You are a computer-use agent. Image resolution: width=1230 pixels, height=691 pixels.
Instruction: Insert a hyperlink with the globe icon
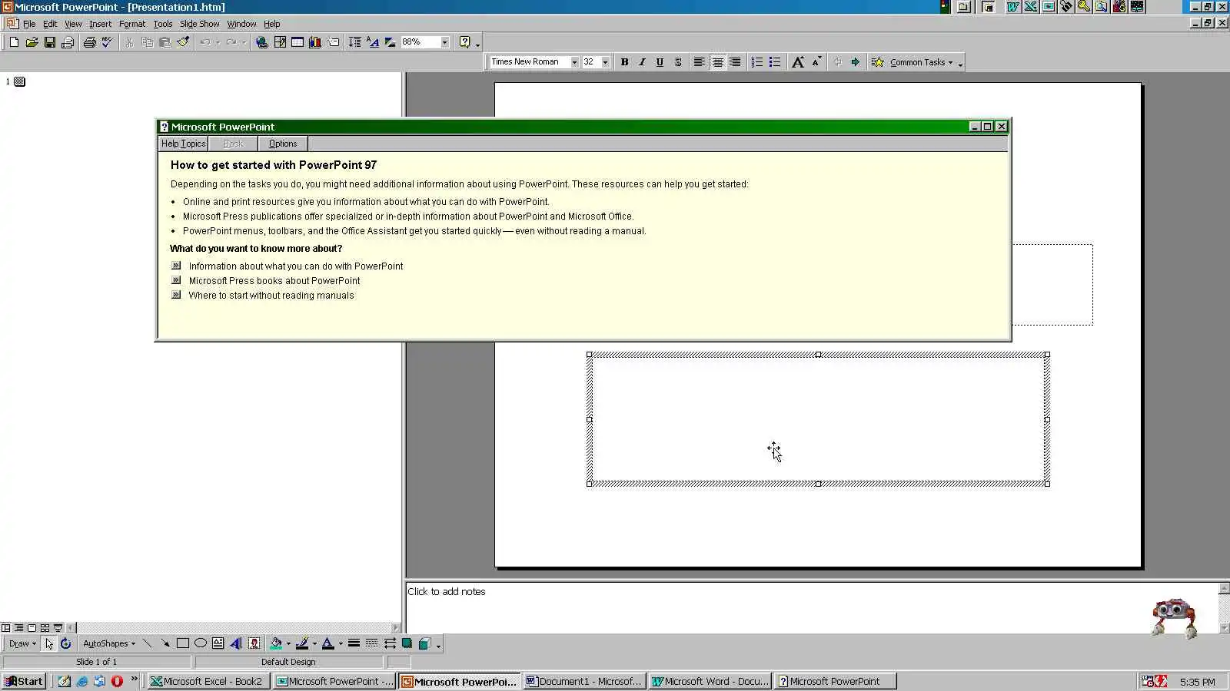coord(262,42)
